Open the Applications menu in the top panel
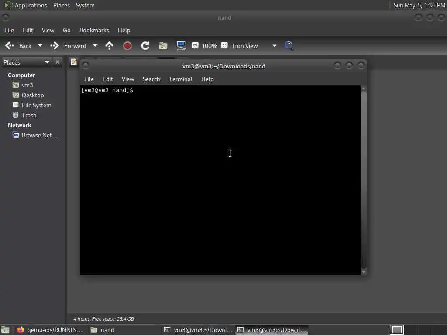The height and width of the screenshot is (335, 447). (x=31, y=5)
